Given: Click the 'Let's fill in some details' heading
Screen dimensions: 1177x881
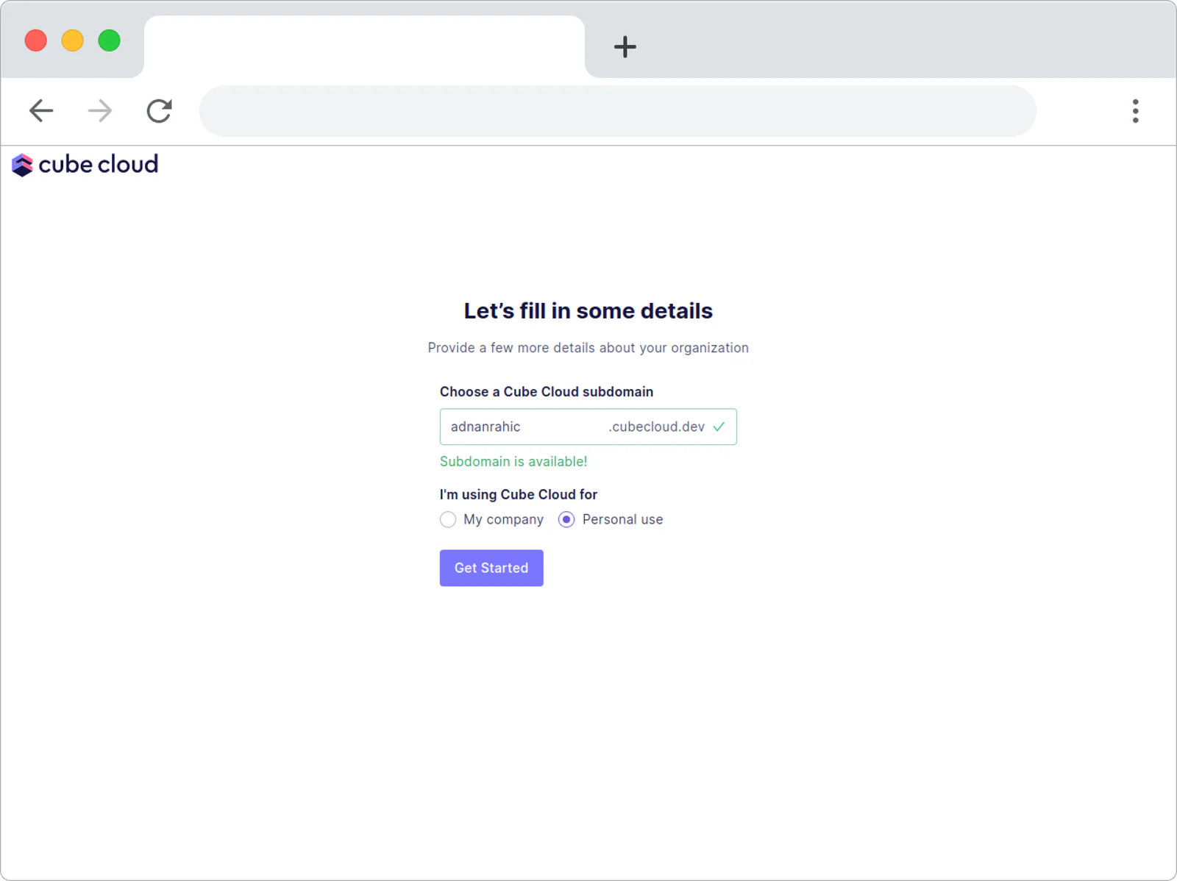Looking at the screenshot, I should pyautogui.click(x=588, y=311).
